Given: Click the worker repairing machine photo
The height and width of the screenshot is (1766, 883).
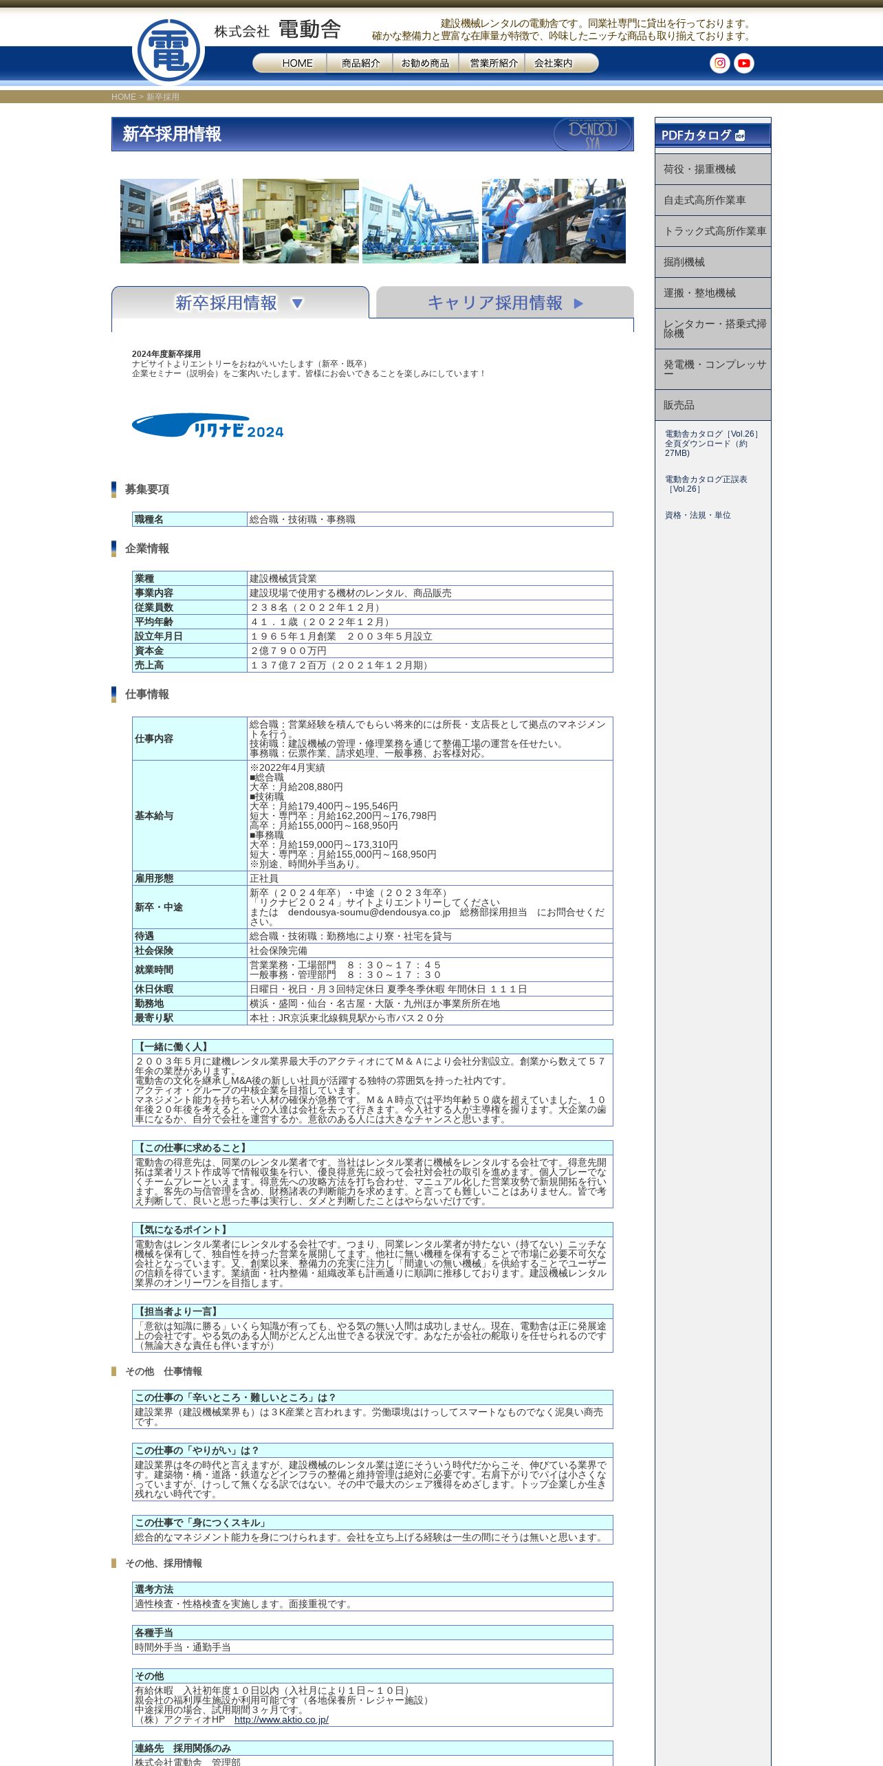Looking at the screenshot, I should click(554, 221).
